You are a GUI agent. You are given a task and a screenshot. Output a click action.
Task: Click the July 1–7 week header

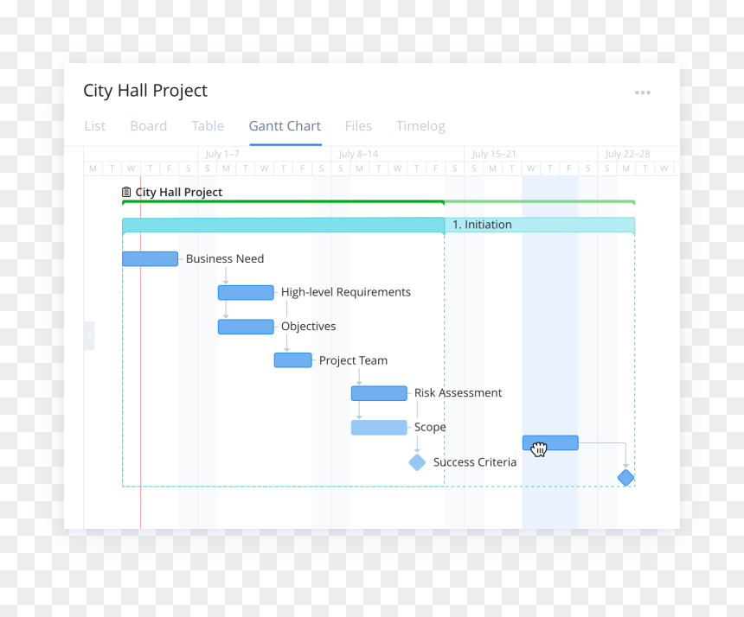coord(222,154)
